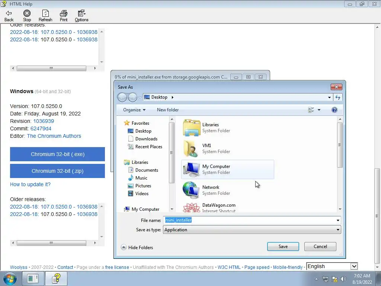Image resolution: width=381 pixels, height=286 pixels.
Task: Click Chromium 32-bit (.exe) download button
Action: [x=57, y=154]
